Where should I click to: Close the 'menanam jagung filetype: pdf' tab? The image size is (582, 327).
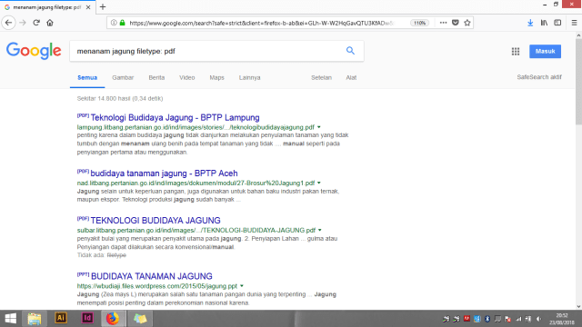(x=88, y=7)
